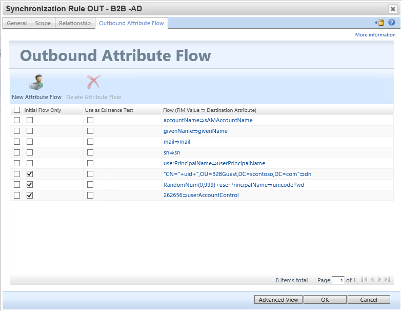Switch to the General tab
The height and width of the screenshot is (311, 402).
tap(16, 23)
